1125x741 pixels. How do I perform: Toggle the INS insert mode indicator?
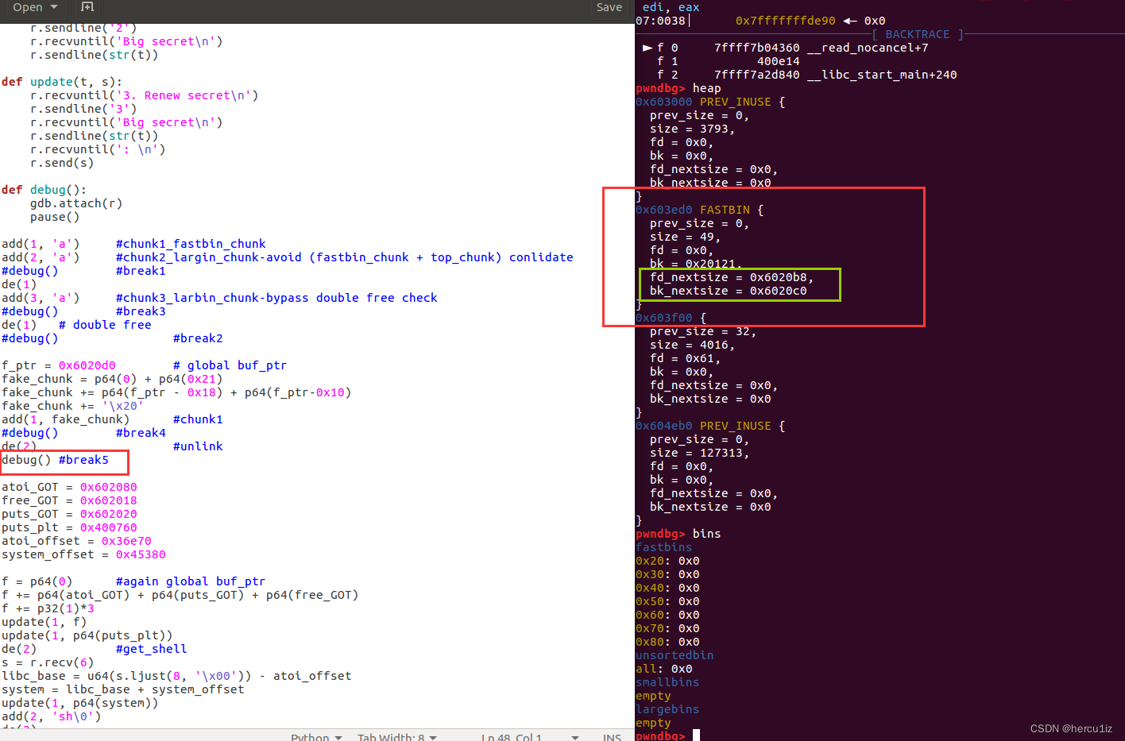612,736
